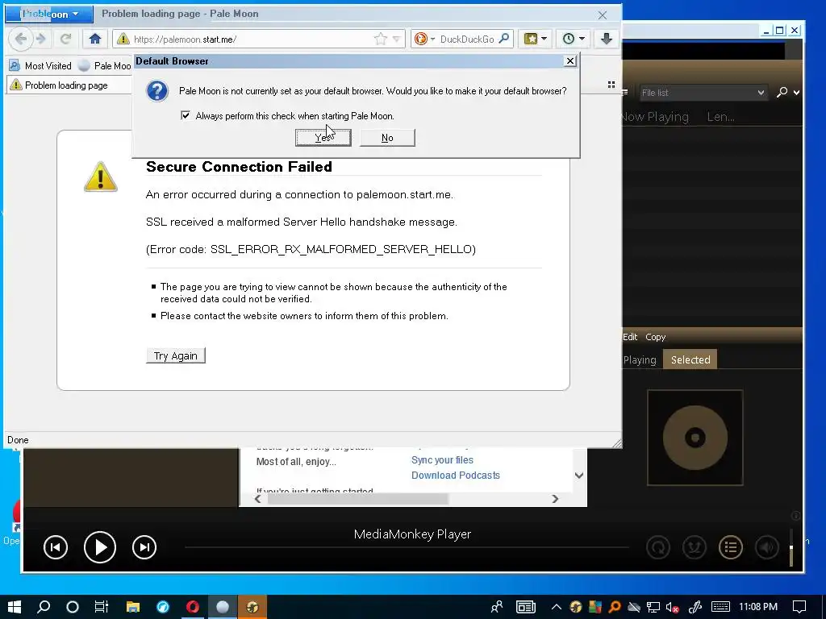Click Copy in MediaMonkey panel menu
Screen dimensions: 826x619
click(655, 337)
